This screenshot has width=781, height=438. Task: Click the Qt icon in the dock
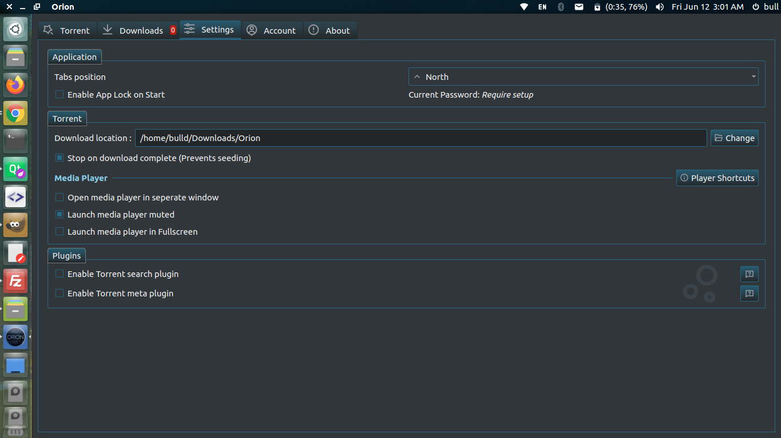[15, 168]
